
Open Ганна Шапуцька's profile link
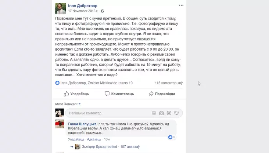pyautogui.click(x=82, y=124)
